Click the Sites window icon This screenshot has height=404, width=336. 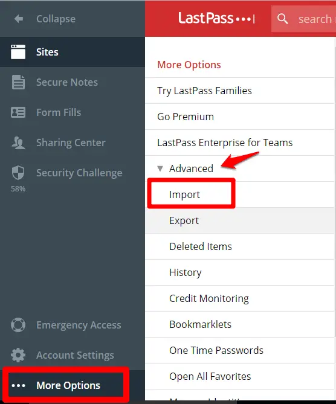[x=18, y=52]
